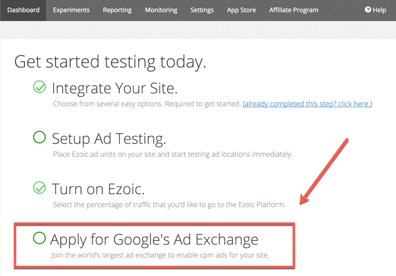Click empty circle beside Setup Ad Testing

point(39,138)
